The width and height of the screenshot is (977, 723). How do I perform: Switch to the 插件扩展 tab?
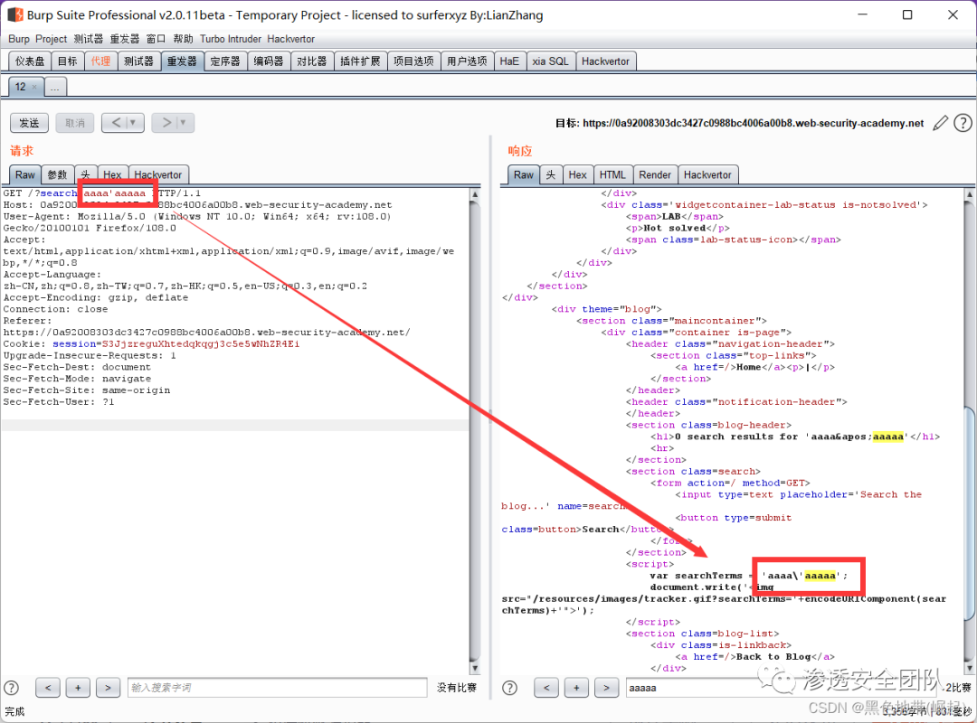click(x=360, y=61)
